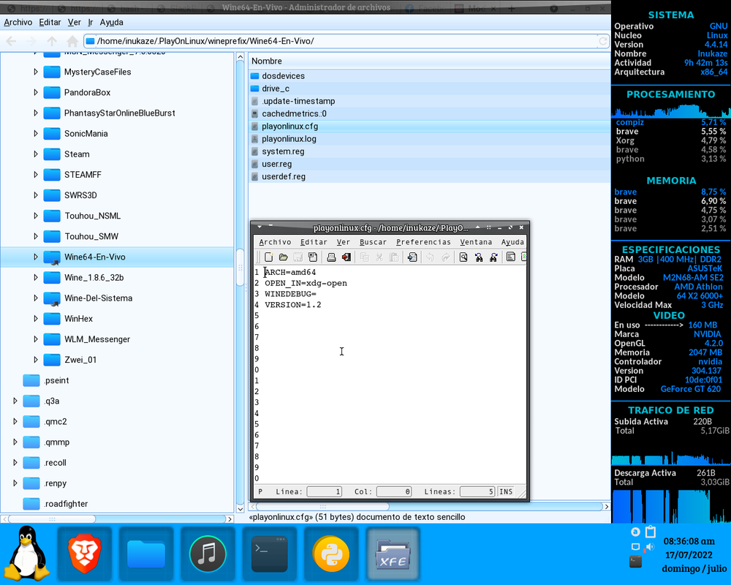731x585 pixels.
Task: Click the greyed-out Cut scissors icon in the editor toolbar
Action: pos(379,257)
